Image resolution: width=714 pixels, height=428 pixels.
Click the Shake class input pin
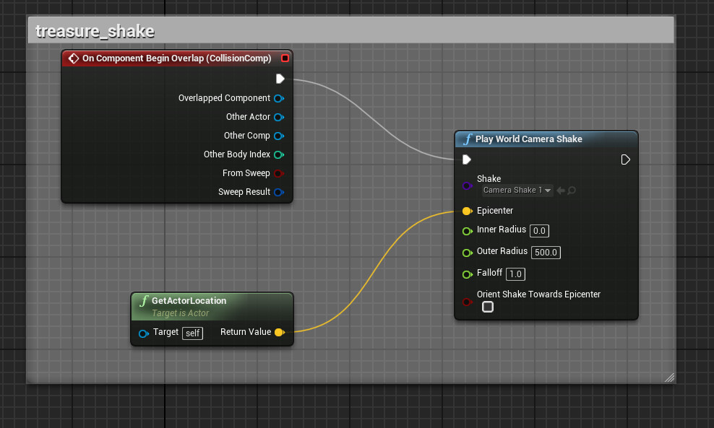point(467,185)
